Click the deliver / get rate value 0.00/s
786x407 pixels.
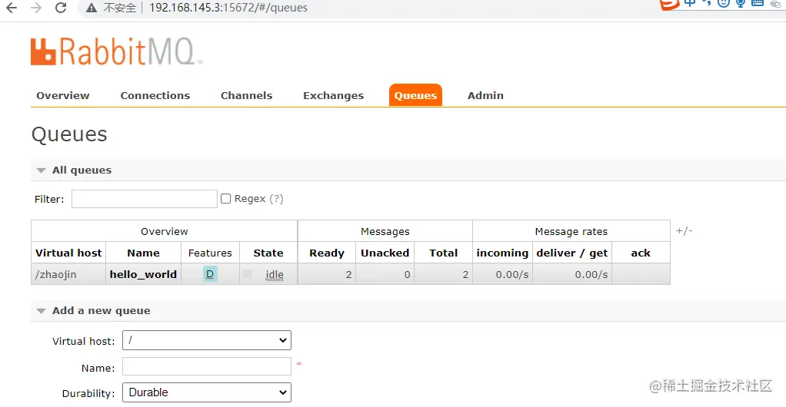pos(591,274)
